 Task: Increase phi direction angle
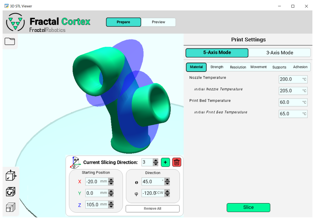coord(167,191)
